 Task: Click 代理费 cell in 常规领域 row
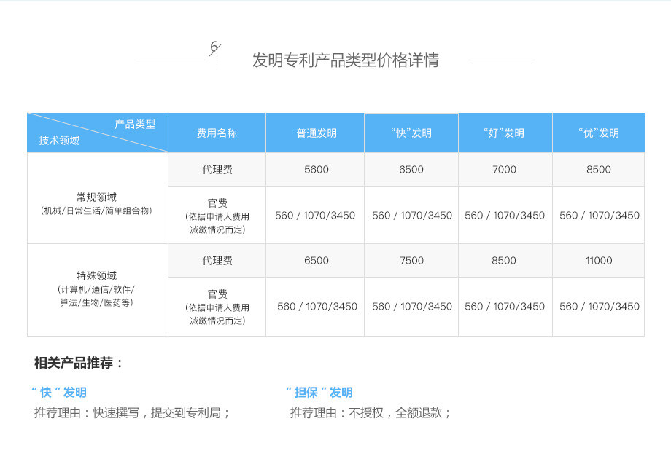(x=217, y=170)
